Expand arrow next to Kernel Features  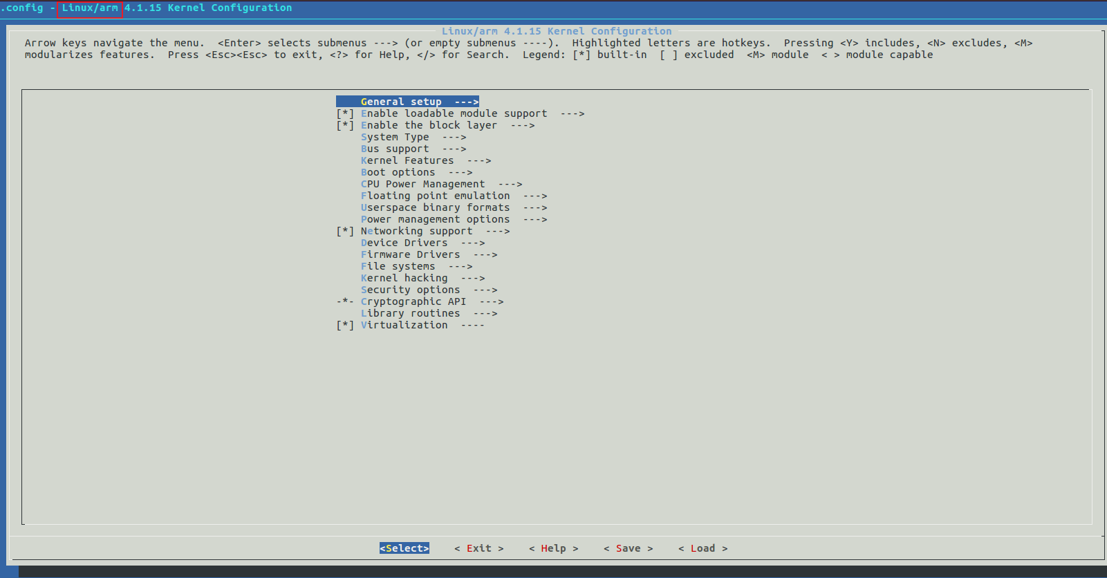click(479, 160)
